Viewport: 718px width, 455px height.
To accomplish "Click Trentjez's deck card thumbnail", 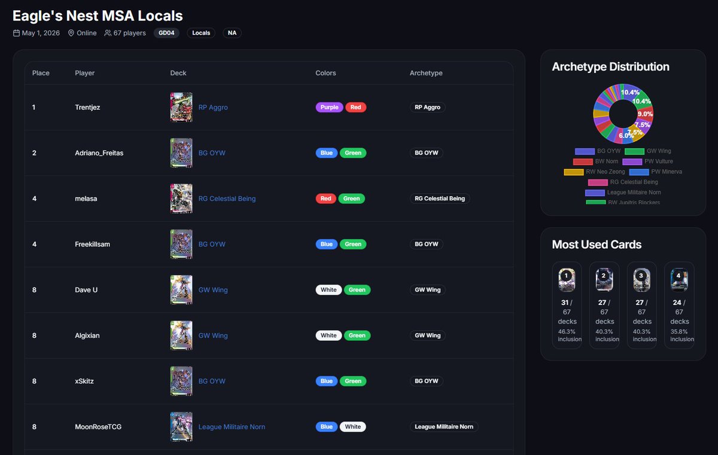I will point(181,108).
